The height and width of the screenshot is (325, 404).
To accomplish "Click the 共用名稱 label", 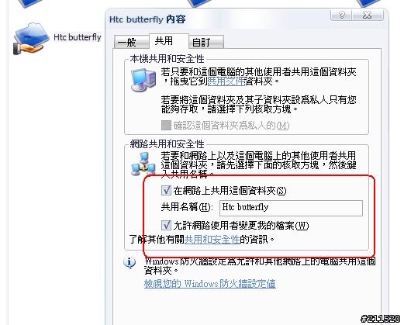I will (x=187, y=207).
